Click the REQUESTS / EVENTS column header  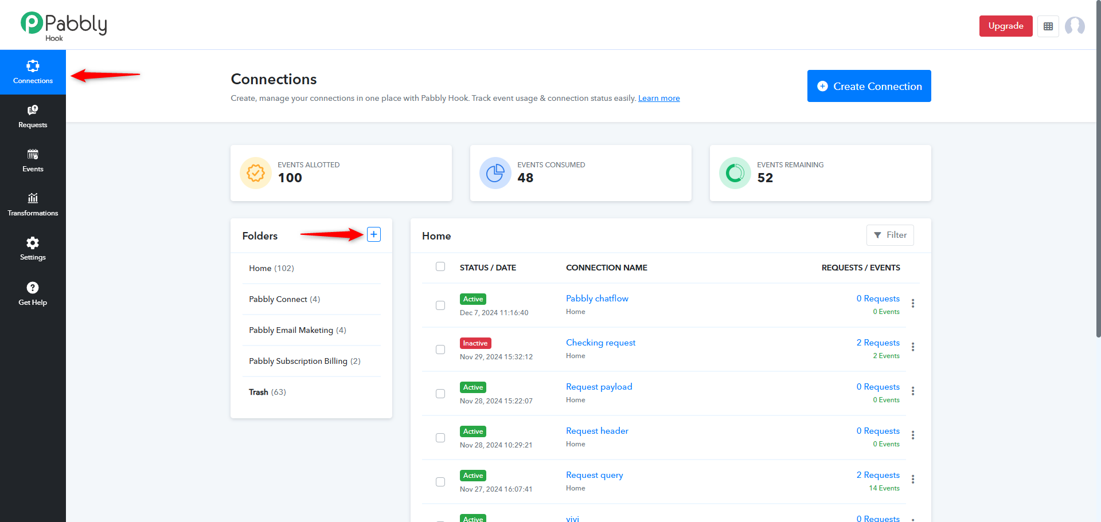tap(861, 268)
